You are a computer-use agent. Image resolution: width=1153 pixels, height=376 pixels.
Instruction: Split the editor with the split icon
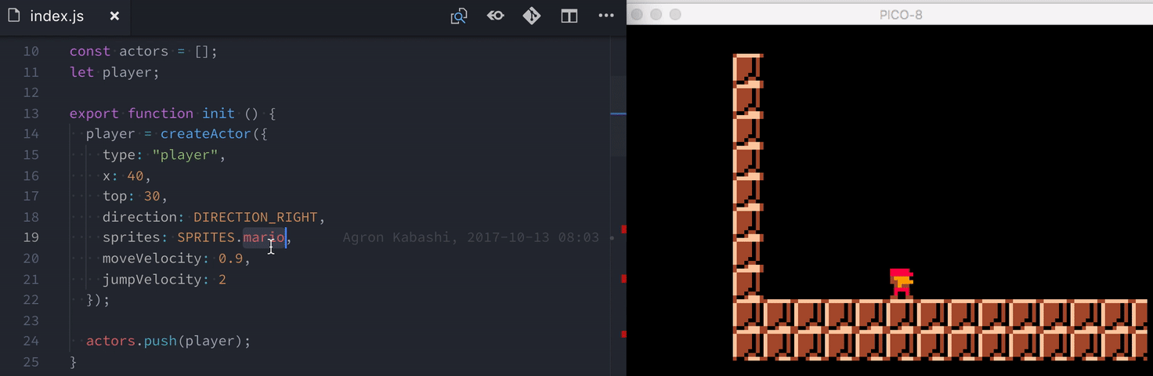pos(569,16)
